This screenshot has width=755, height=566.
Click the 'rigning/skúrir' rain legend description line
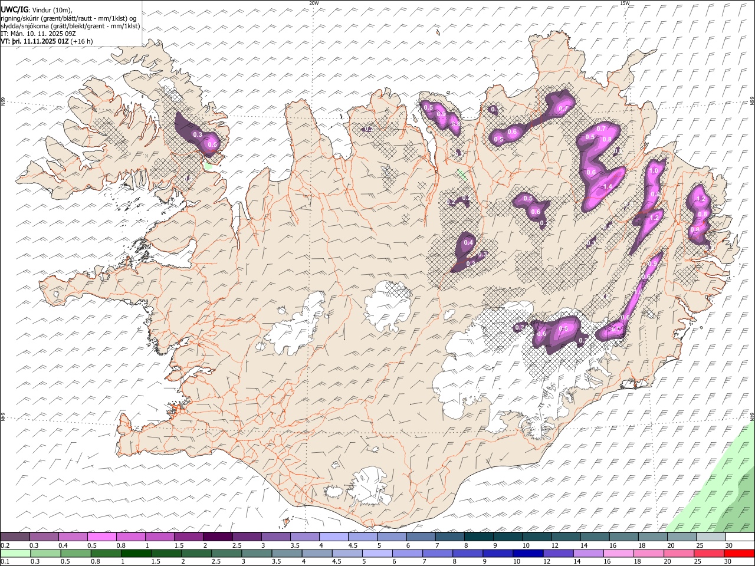[68, 18]
